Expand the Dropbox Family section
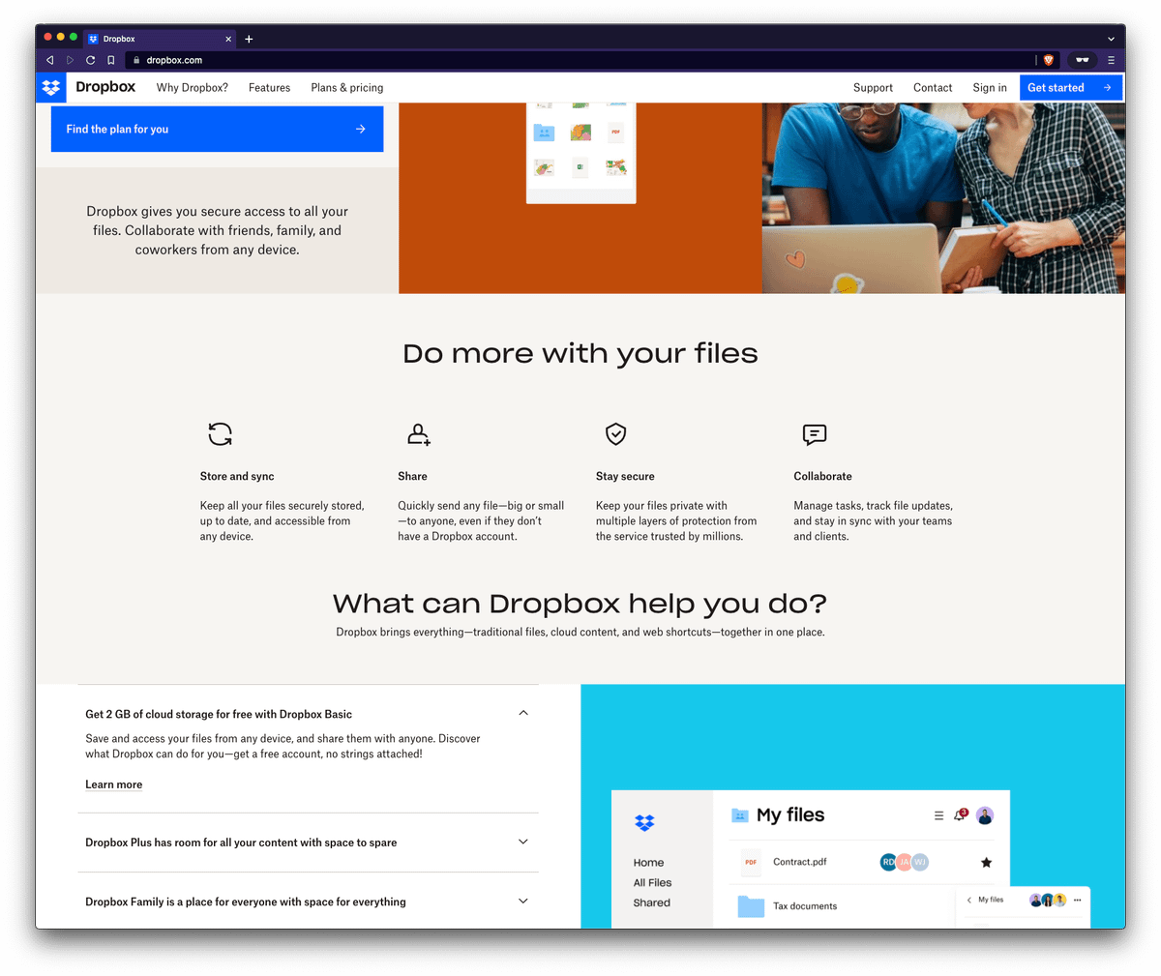This screenshot has width=1161, height=976. [523, 901]
